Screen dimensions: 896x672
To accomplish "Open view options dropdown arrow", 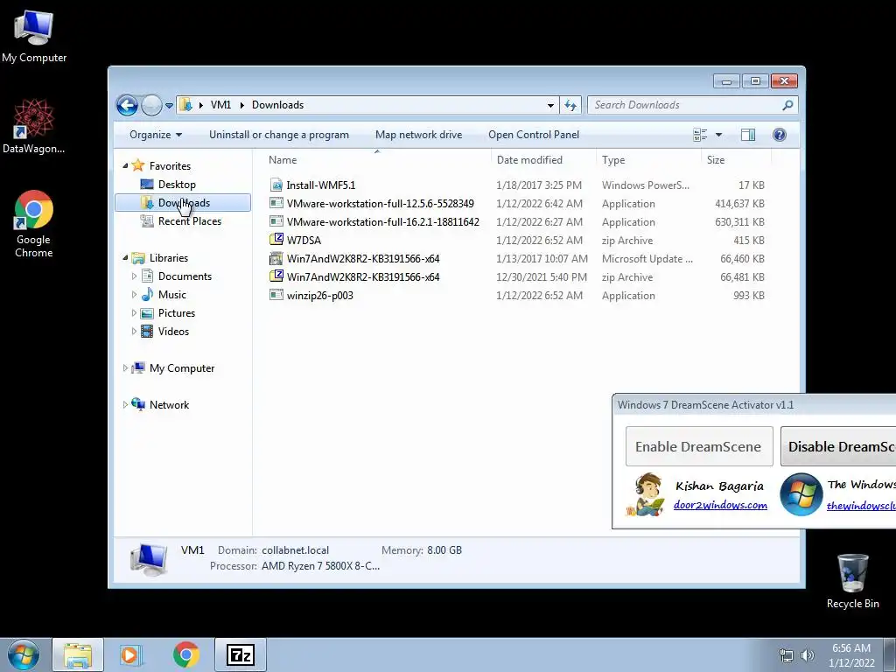I will 719,135.
